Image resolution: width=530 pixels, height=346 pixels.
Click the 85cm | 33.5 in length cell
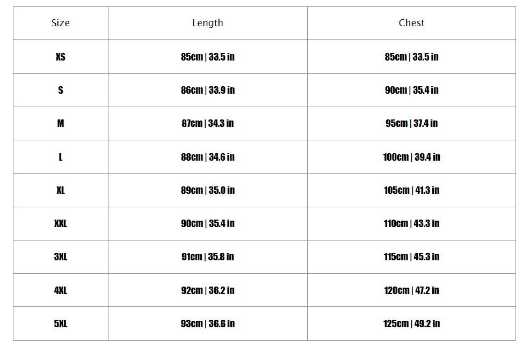coord(208,57)
